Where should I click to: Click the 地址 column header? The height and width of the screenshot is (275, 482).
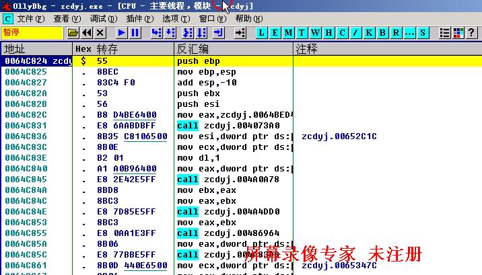[36, 49]
